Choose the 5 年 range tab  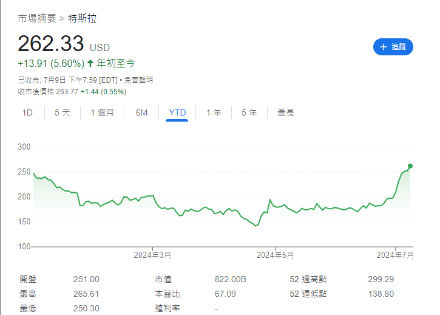click(x=249, y=112)
